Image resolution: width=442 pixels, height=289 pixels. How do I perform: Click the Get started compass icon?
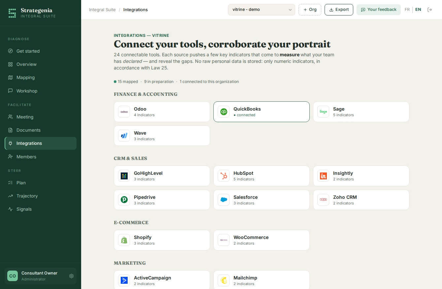pos(10,51)
